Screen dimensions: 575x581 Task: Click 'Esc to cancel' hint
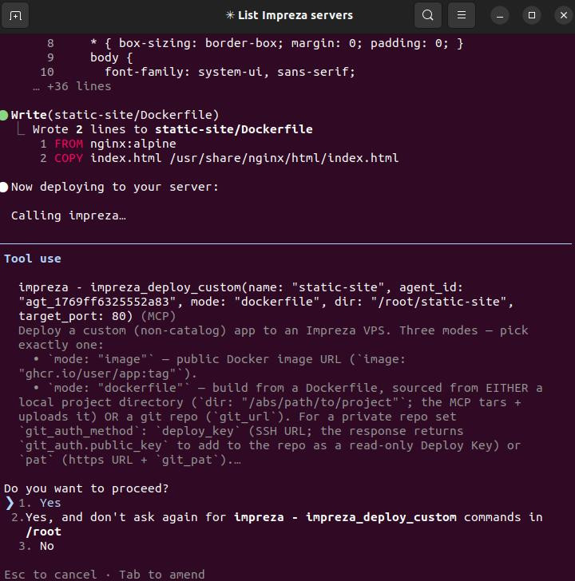coord(50,575)
